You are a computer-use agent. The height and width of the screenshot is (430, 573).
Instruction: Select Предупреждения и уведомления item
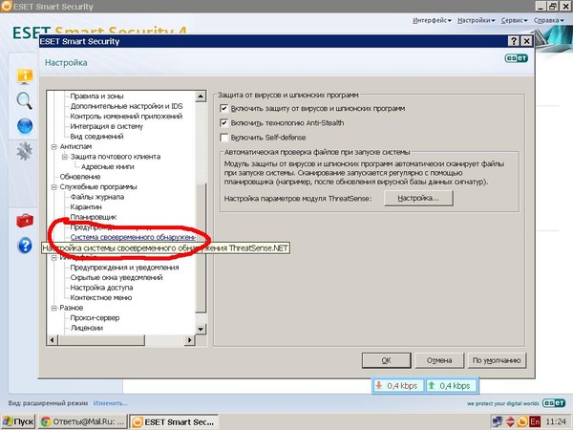124,268
